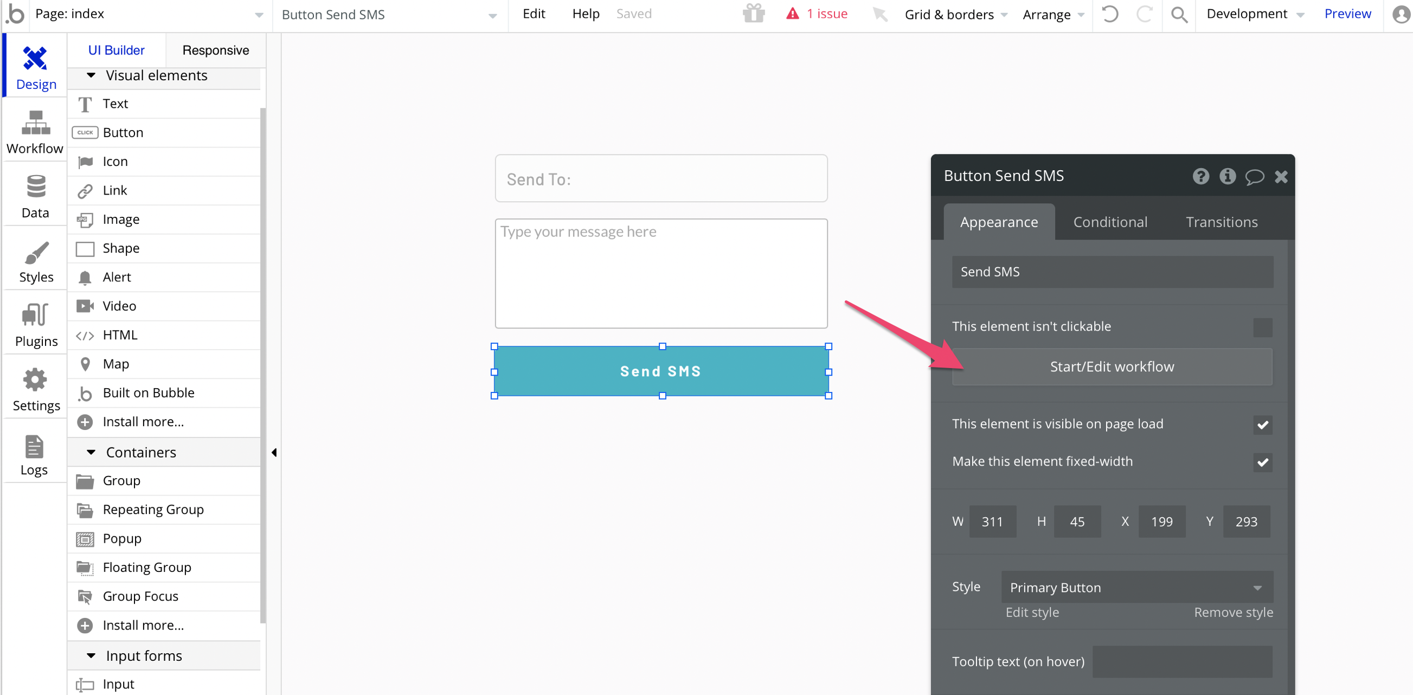This screenshot has width=1413, height=695.
Task: Click the pointer arrow icon in toolbar
Action: point(880,14)
